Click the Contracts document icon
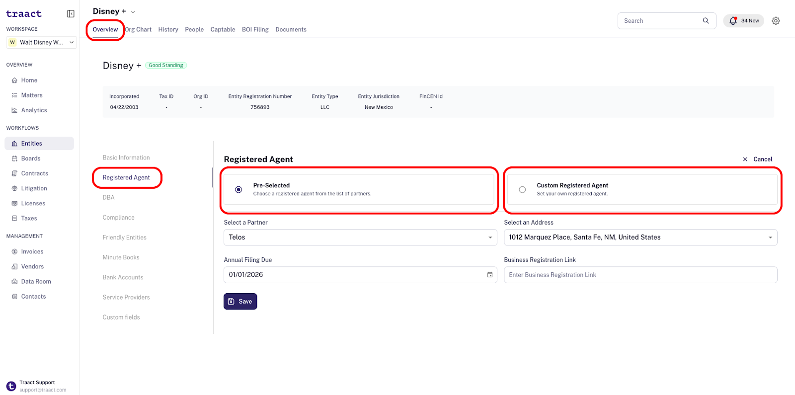Image resolution: width=795 pixels, height=395 pixels. pos(14,173)
